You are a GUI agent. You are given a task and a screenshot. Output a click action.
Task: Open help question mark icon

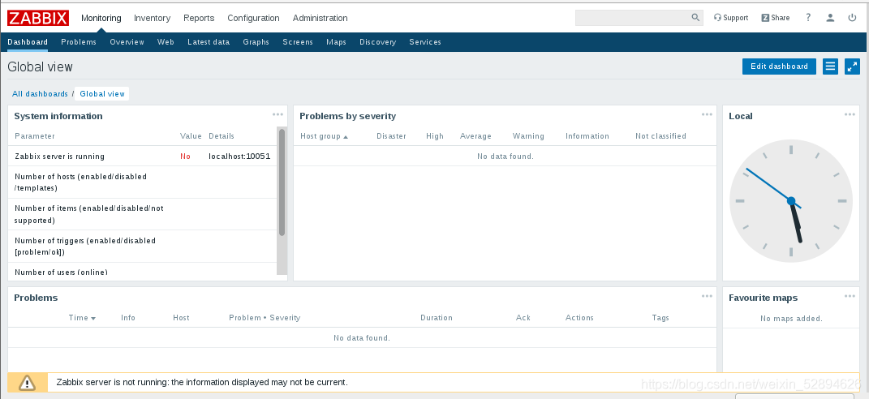[808, 18]
